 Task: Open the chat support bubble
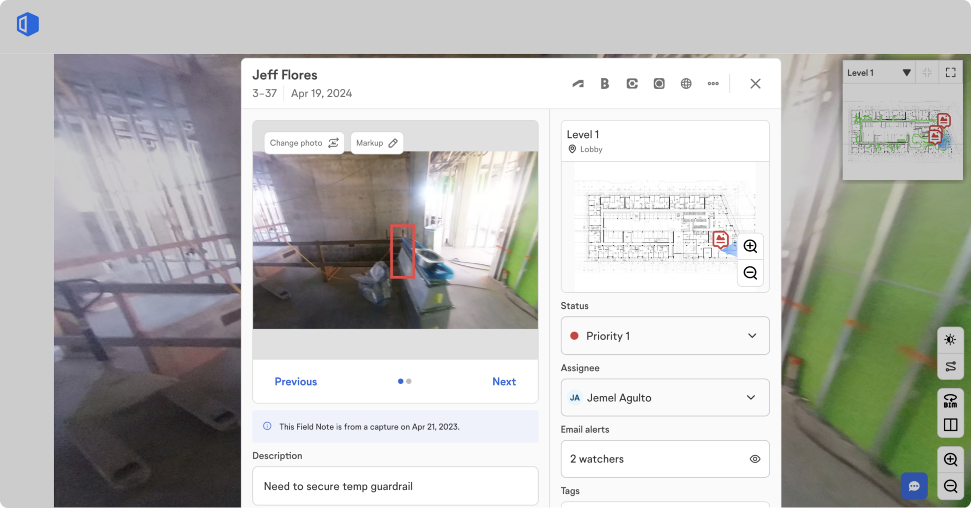(x=914, y=486)
